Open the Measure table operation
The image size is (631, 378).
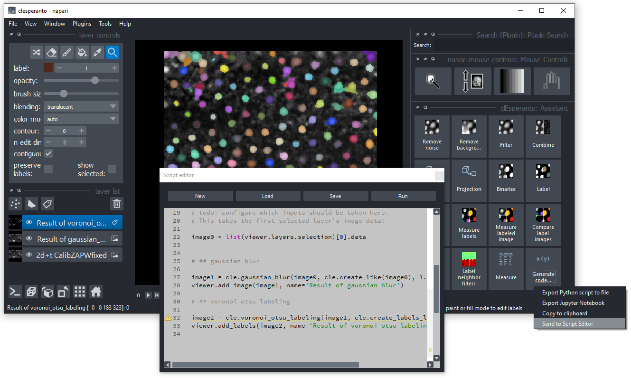click(x=506, y=269)
